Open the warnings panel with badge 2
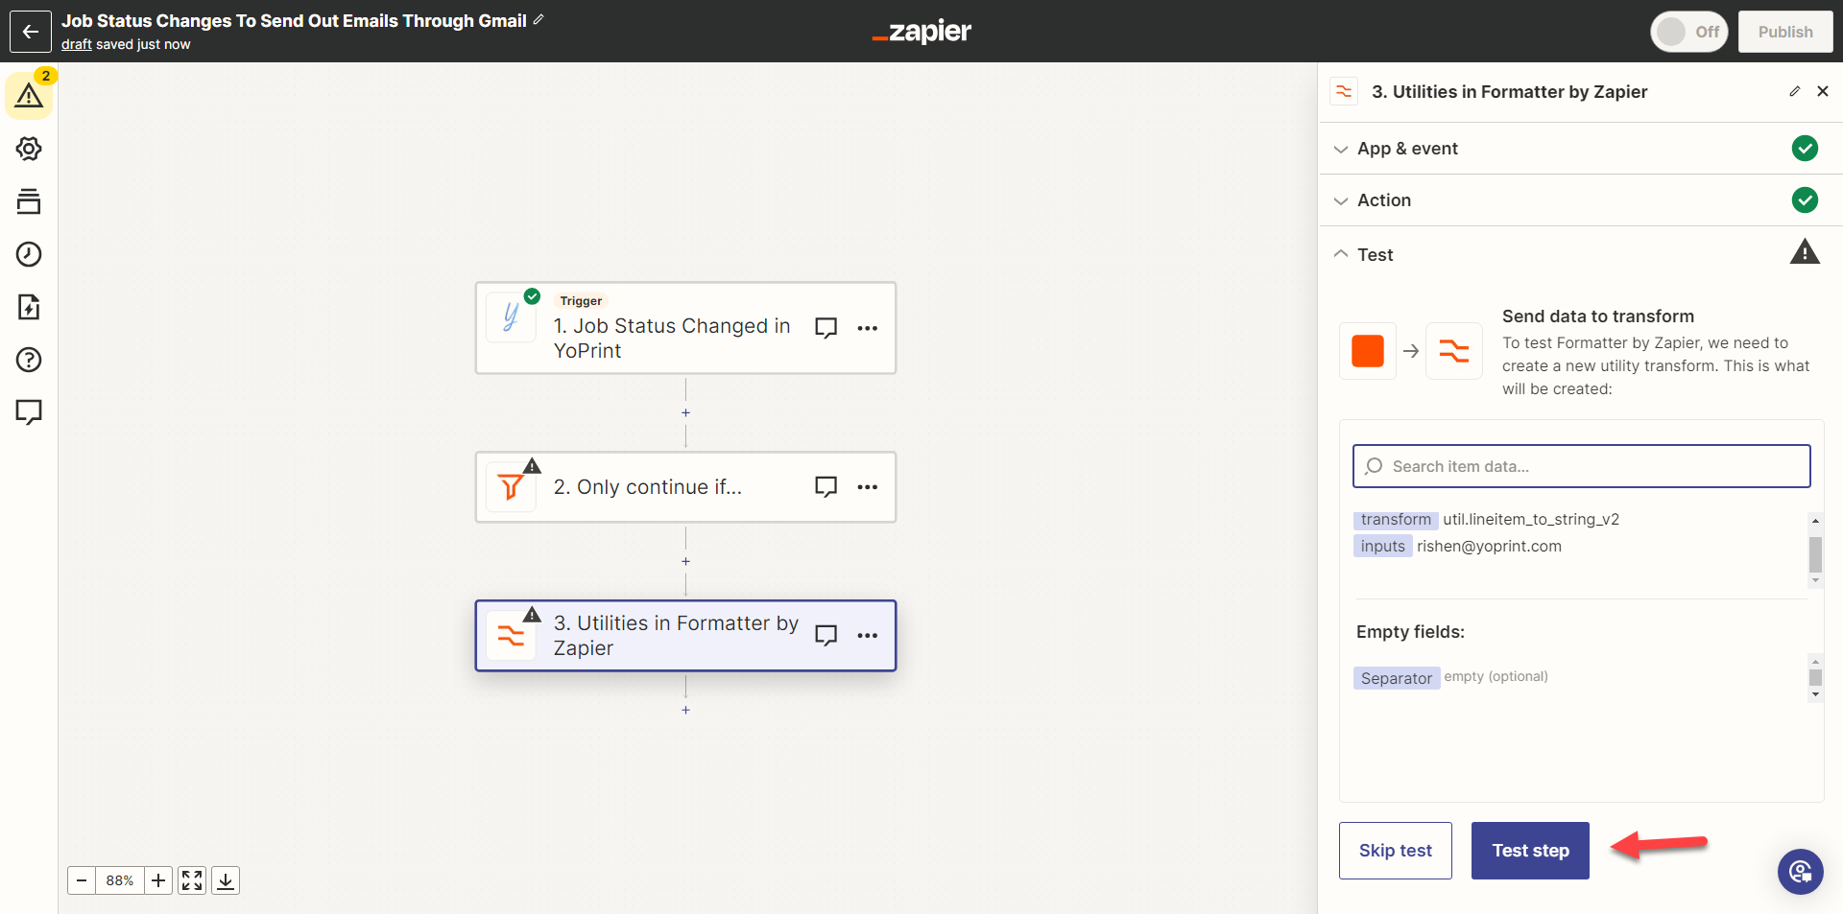 click(x=29, y=95)
